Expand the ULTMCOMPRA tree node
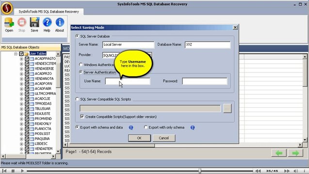 [x=21, y=94]
